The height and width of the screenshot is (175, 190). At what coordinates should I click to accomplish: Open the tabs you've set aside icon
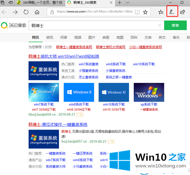click(x=2, y=2)
